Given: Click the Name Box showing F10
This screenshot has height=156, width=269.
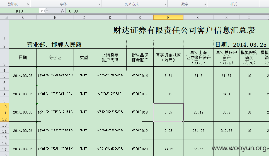Looking at the screenshot, I should [x=20, y=11].
